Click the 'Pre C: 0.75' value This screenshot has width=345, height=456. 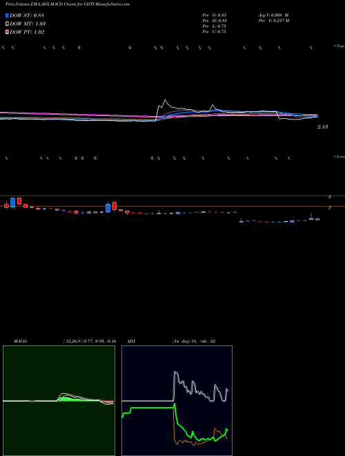click(x=215, y=32)
